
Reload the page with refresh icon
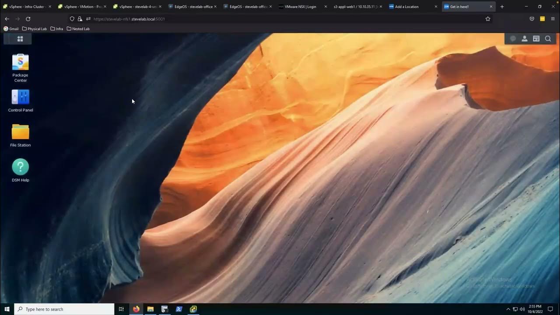click(x=28, y=19)
